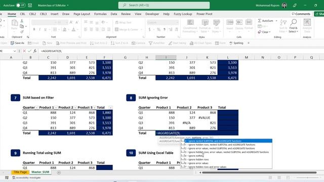Open the Insert ribbon tab

(54, 14)
